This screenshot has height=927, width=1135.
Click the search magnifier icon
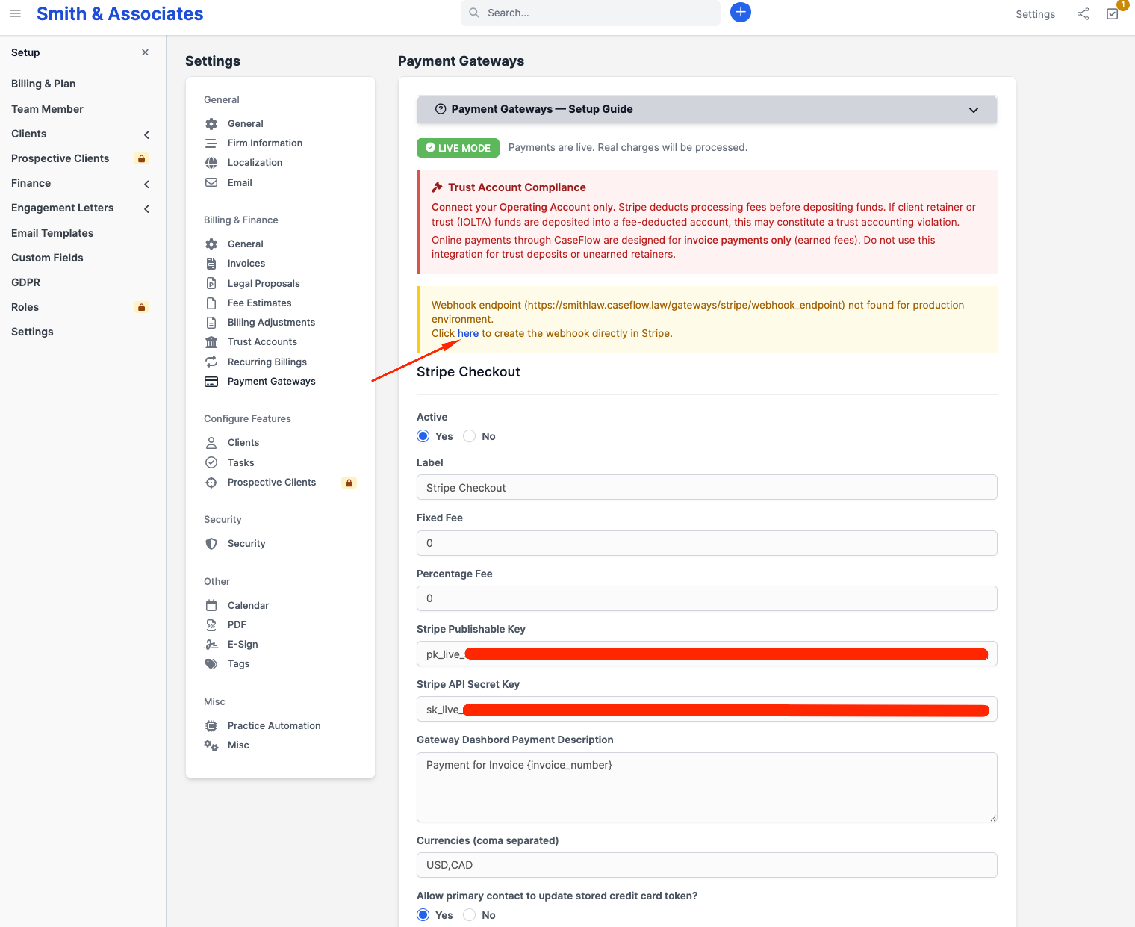tap(474, 13)
